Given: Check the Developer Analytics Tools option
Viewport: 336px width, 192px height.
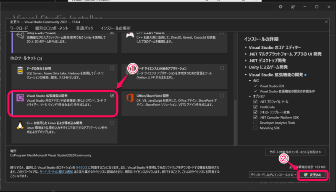Looking at the screenshot, I should point(255,123).
